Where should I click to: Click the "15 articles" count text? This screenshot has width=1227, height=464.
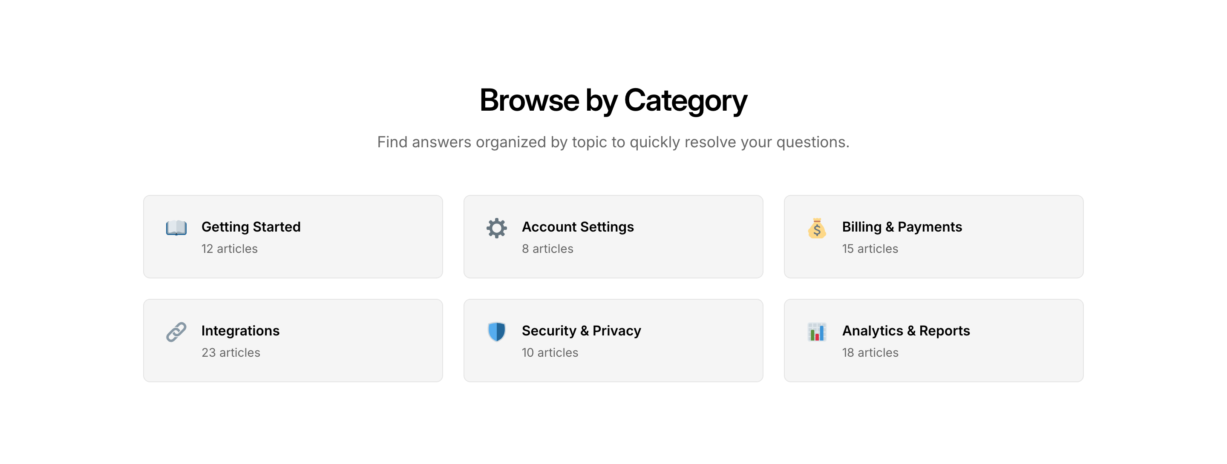pyautogui.click(x=870, y=249)
